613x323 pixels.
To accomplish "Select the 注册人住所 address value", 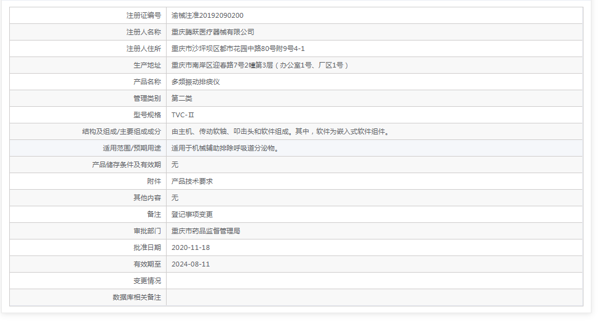I will [238, 49].
